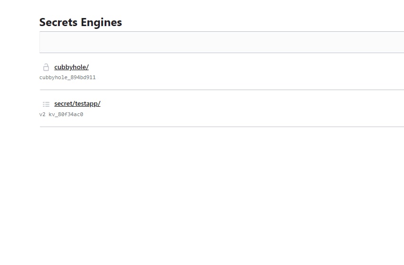Screen dimensions: 404x265
Task: Click the Secrets Engines page heading
Action: [81, 22]
